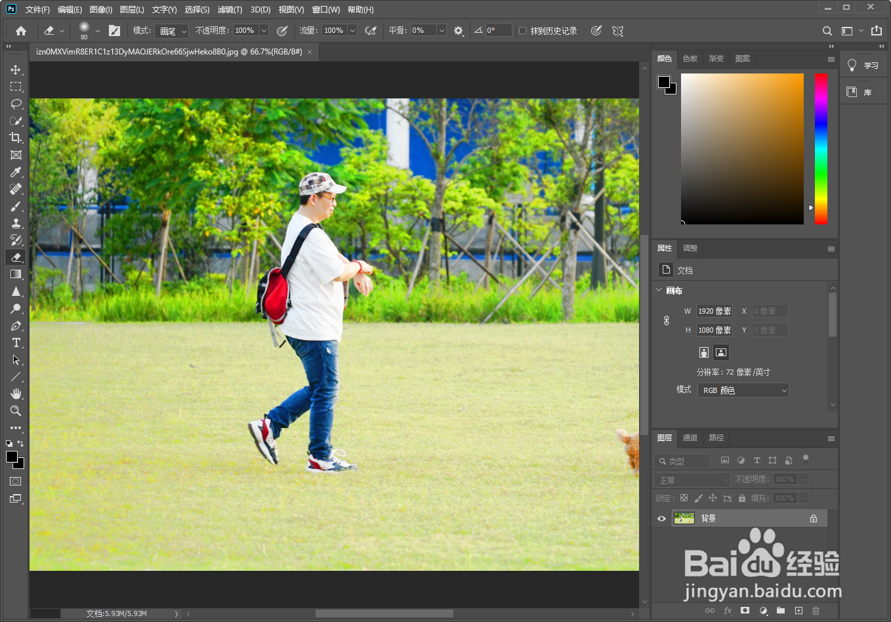Create a new layer

point(798,611)
